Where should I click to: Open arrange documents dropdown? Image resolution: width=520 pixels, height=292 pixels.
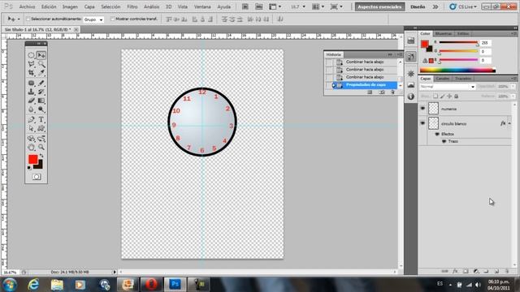[x=318, y=6]
